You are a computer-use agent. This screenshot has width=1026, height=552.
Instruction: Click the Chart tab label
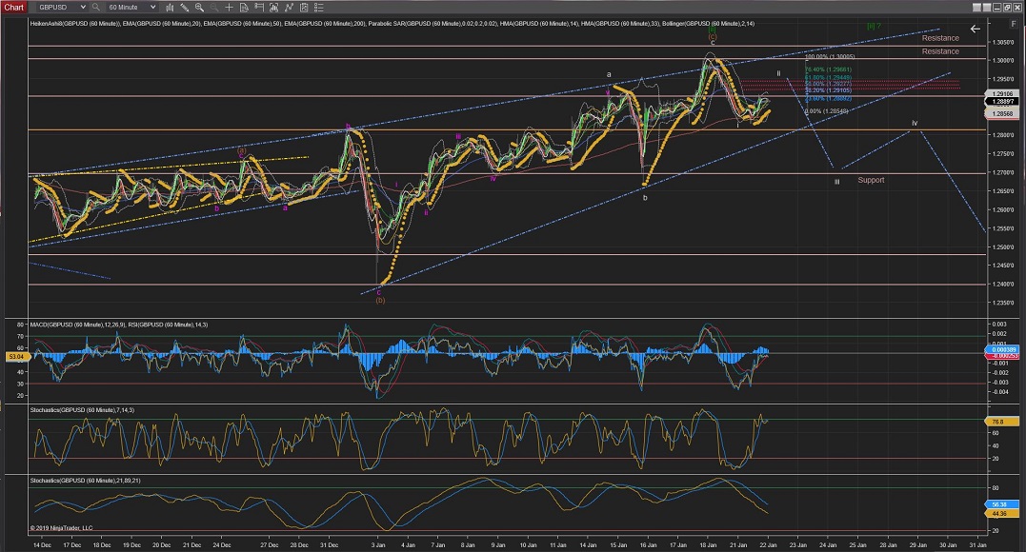(13, 7)
